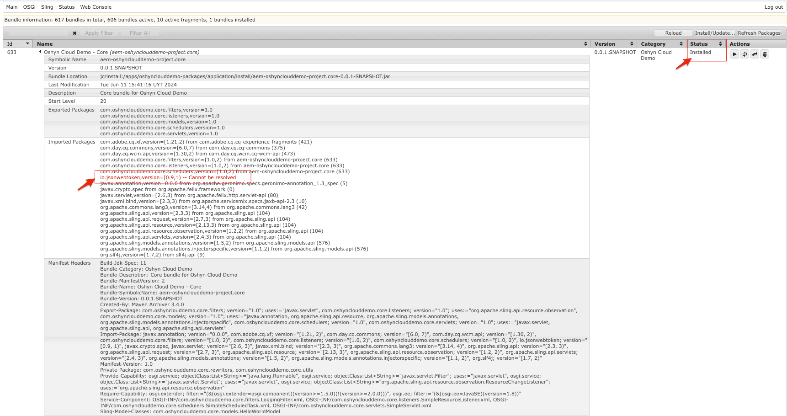Select org.slf4j import package line
Screen dimensions: 787x416
[152, 255]
